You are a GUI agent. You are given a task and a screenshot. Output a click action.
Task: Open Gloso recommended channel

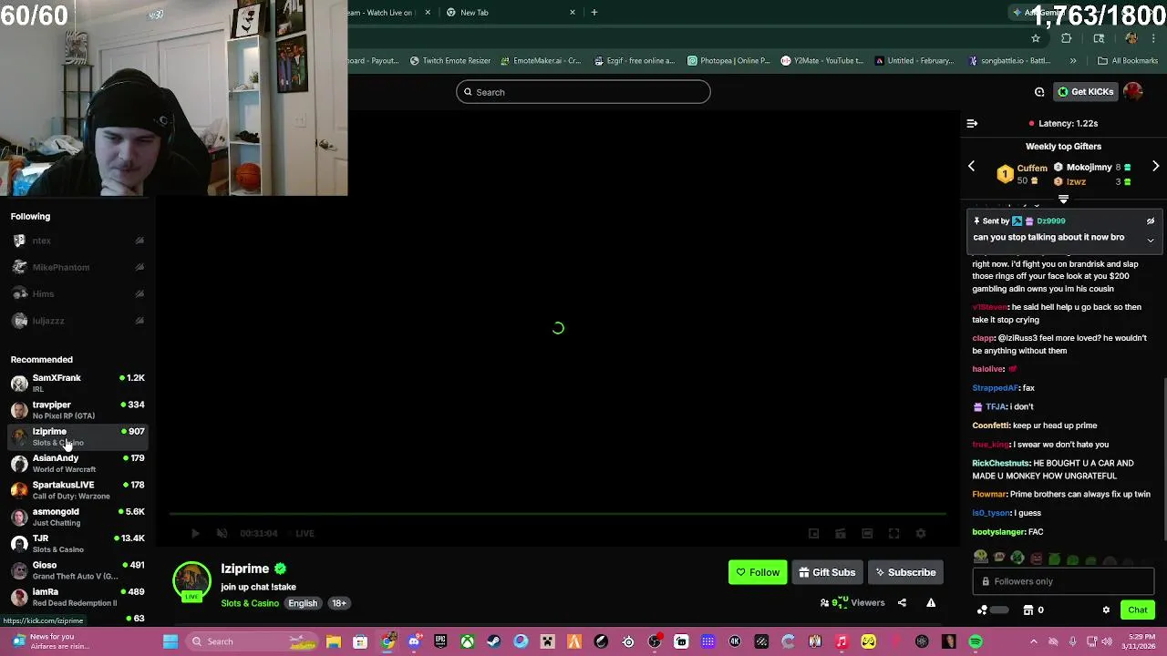point(77,570)
